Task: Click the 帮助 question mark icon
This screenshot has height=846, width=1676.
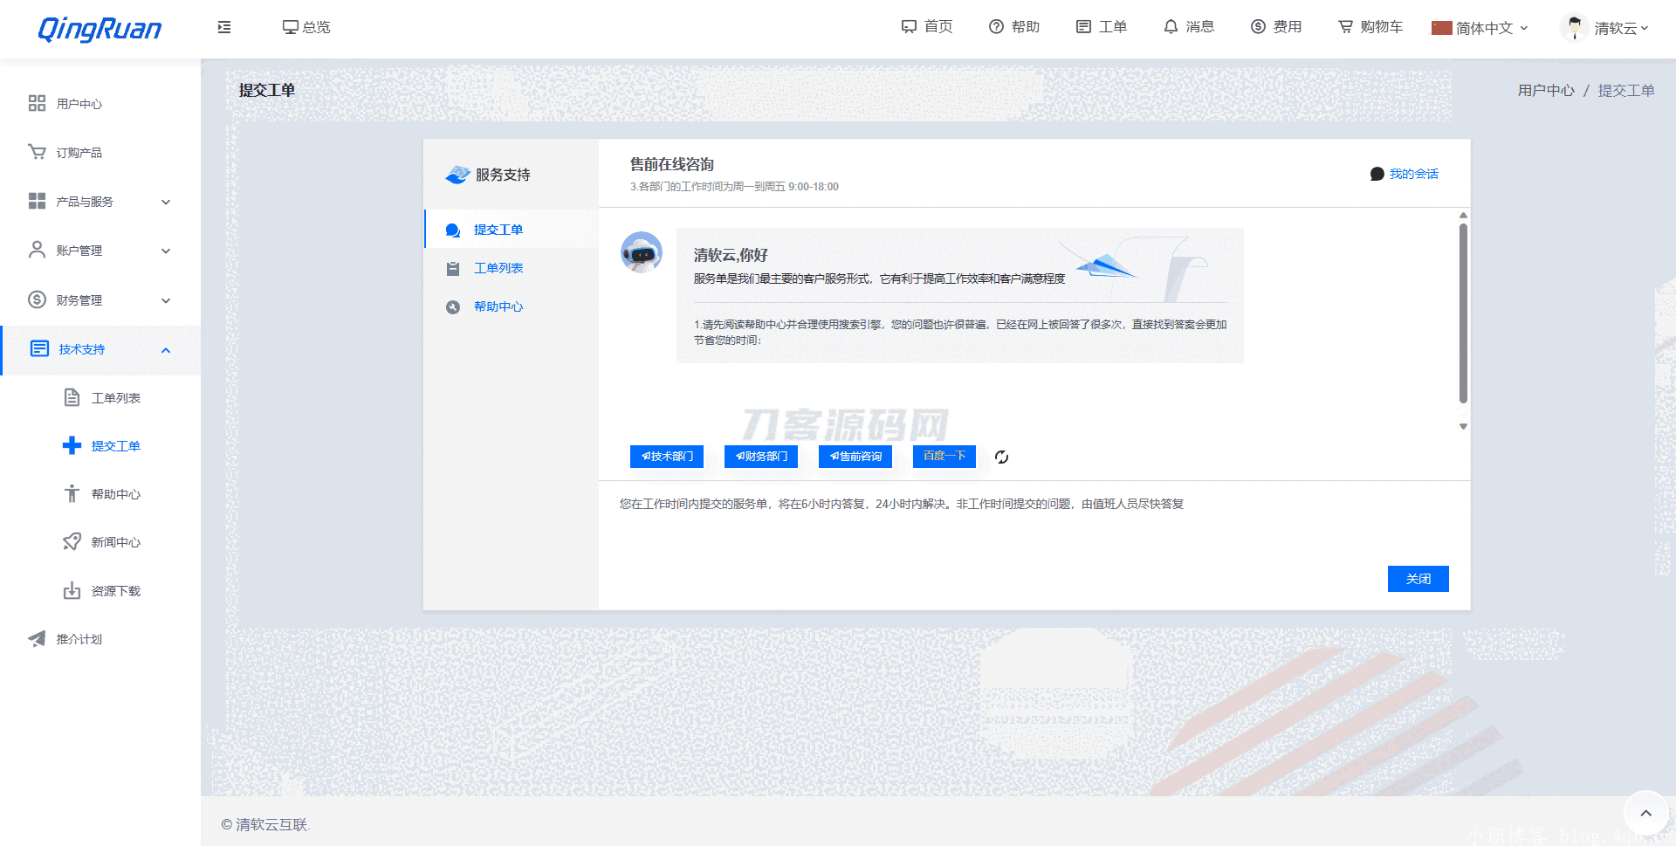Action: (x=996, y=27)
